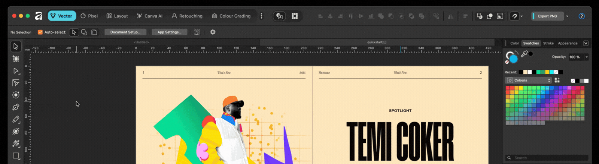Select the Artboard tool
Image resolution: width=599 pixels, height=164 pixels.
click(x=16, y=59)
